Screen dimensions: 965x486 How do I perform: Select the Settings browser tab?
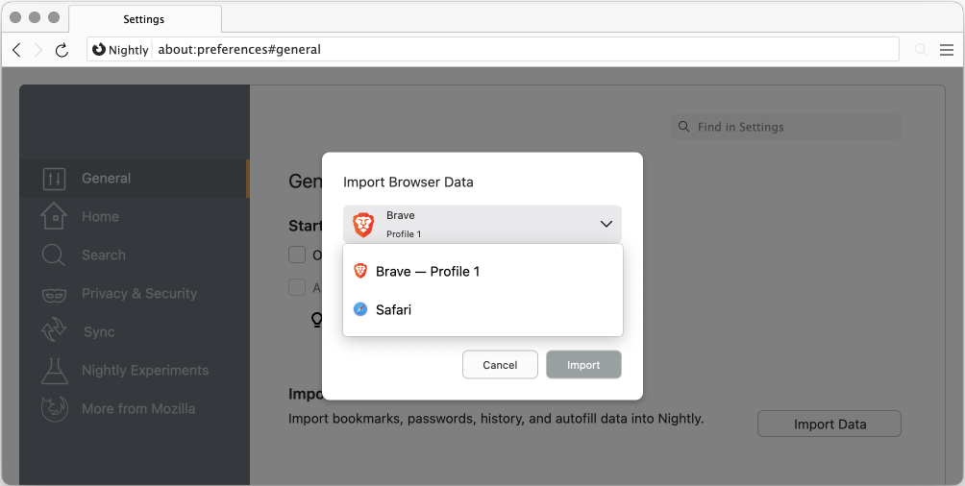point(144,19)
